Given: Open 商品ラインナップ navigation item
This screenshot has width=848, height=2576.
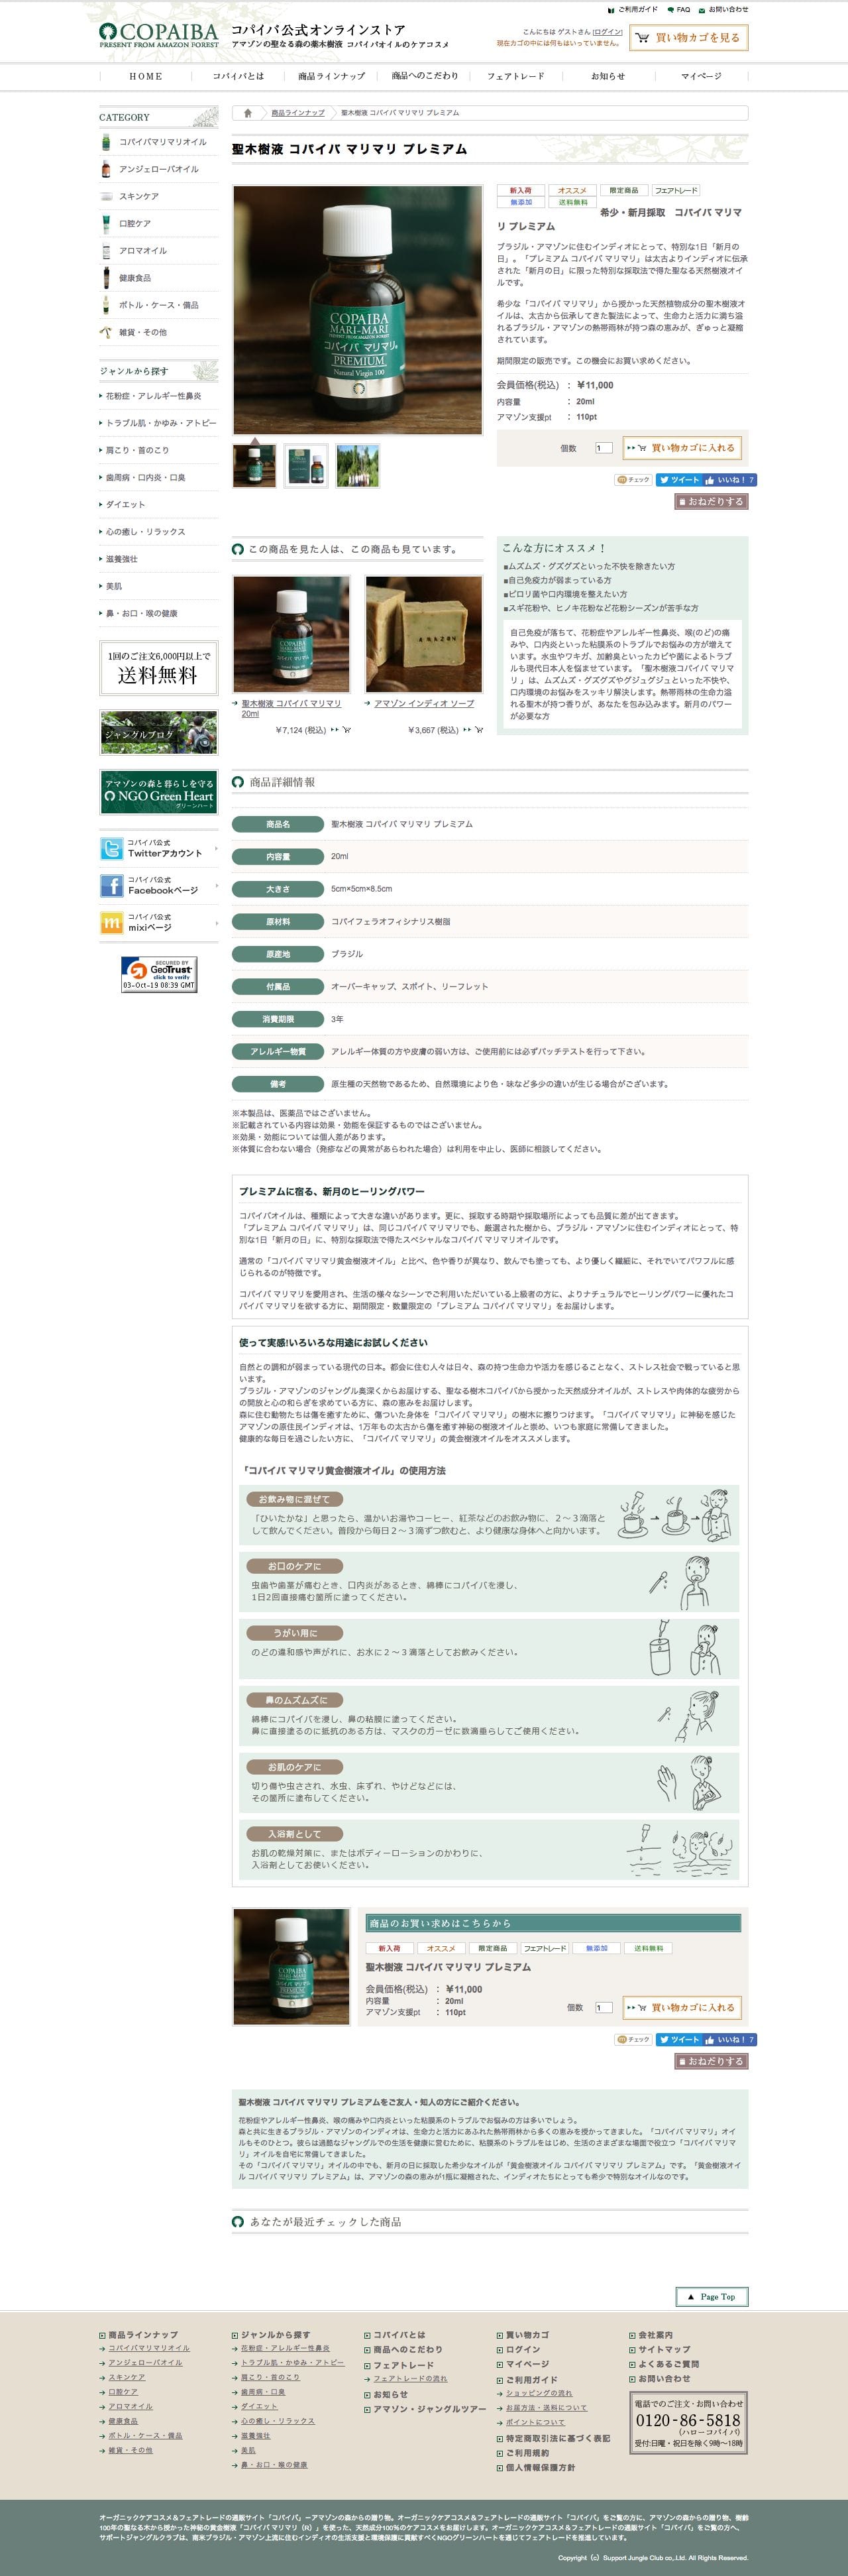Looking at the screenshot, I should [332, 76].
